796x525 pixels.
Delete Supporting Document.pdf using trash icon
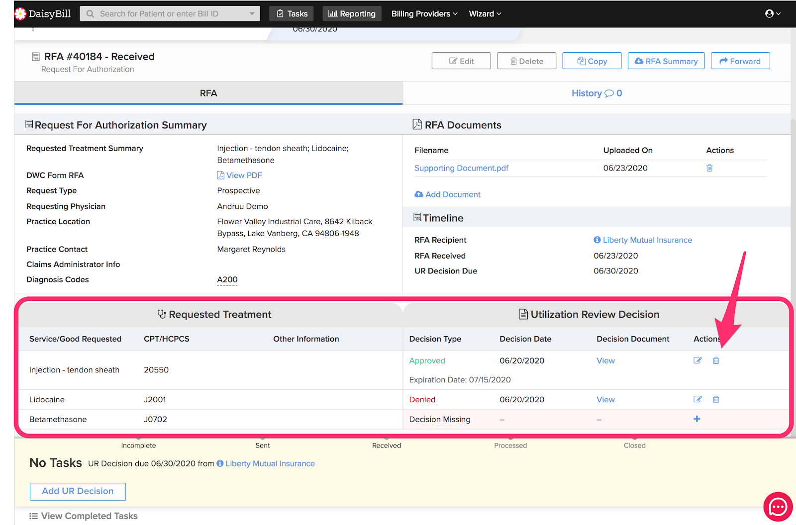(x=709, y=168)
